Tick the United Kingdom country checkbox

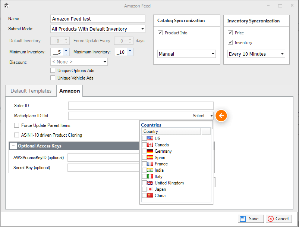[144, 183]
